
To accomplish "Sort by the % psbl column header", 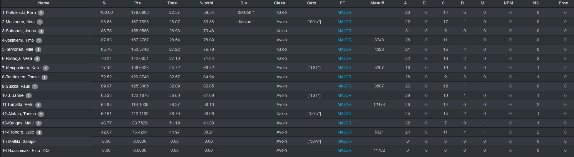I will tap(206, 3).
